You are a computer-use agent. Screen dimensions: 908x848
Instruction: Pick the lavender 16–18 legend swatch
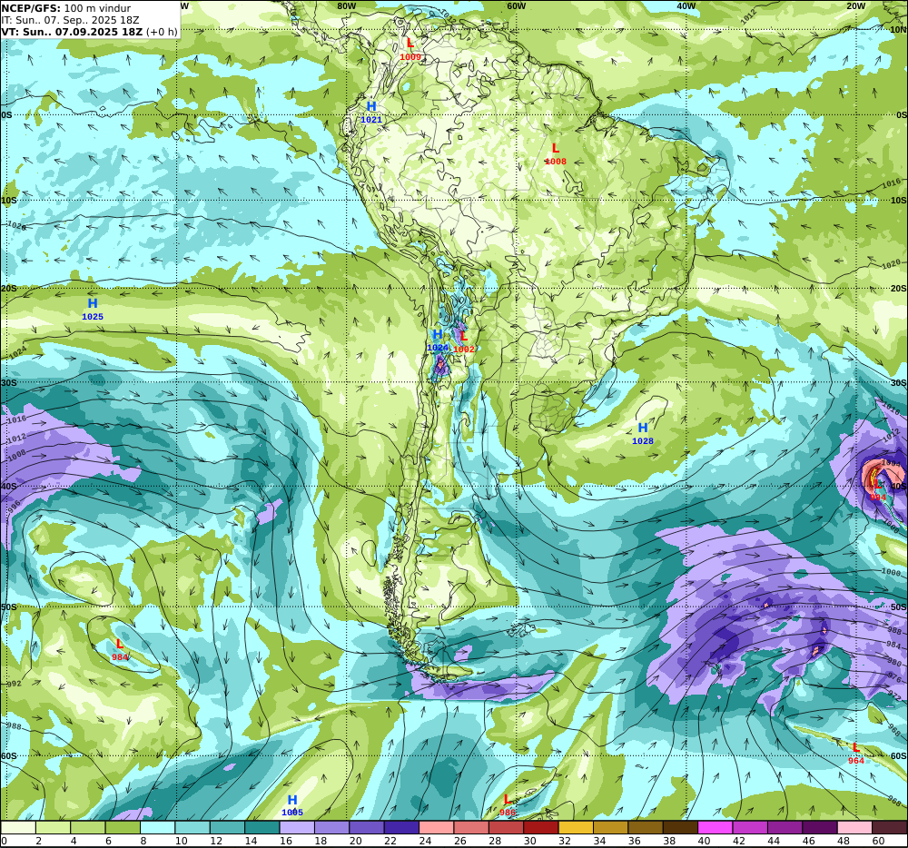297,828
